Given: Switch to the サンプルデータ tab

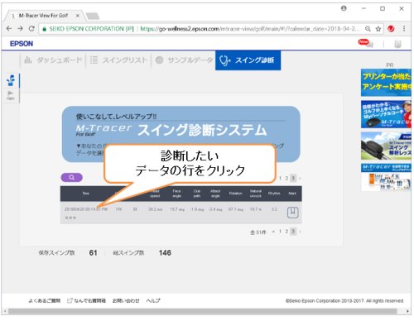Looking at the screenshot, I should click(x=184, y=60).
